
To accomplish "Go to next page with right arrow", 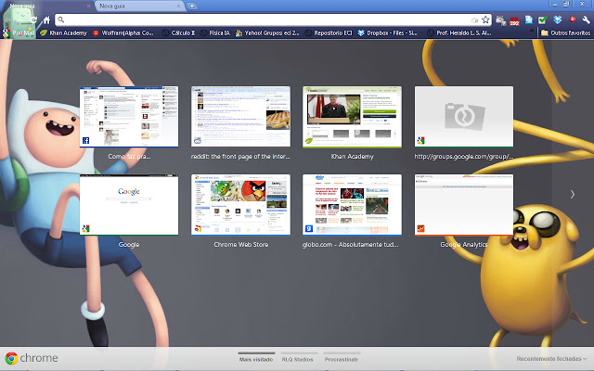I will click(573, 194).
